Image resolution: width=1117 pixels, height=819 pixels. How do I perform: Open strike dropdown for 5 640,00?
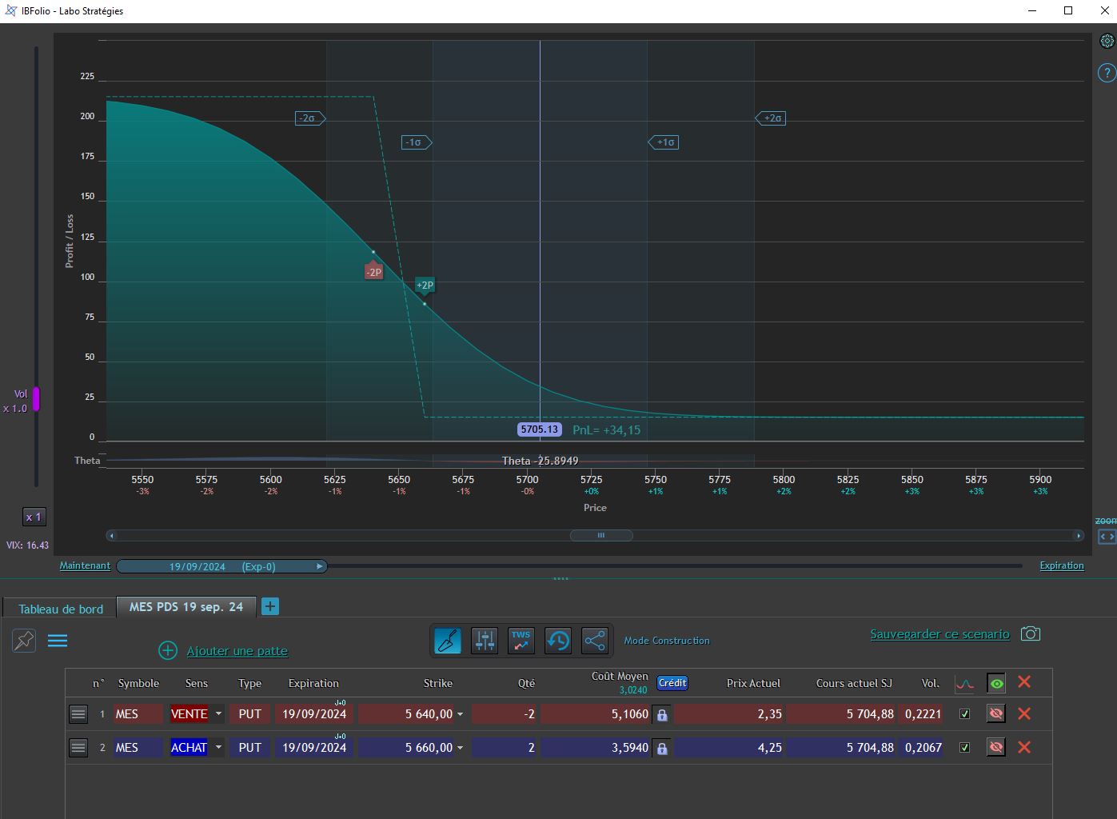(x=460, y=714)
